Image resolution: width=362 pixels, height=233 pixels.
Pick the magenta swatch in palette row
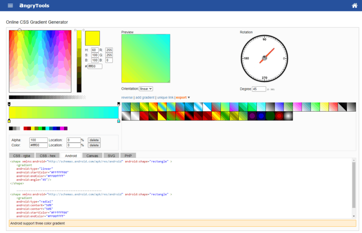tap(62, 128)
